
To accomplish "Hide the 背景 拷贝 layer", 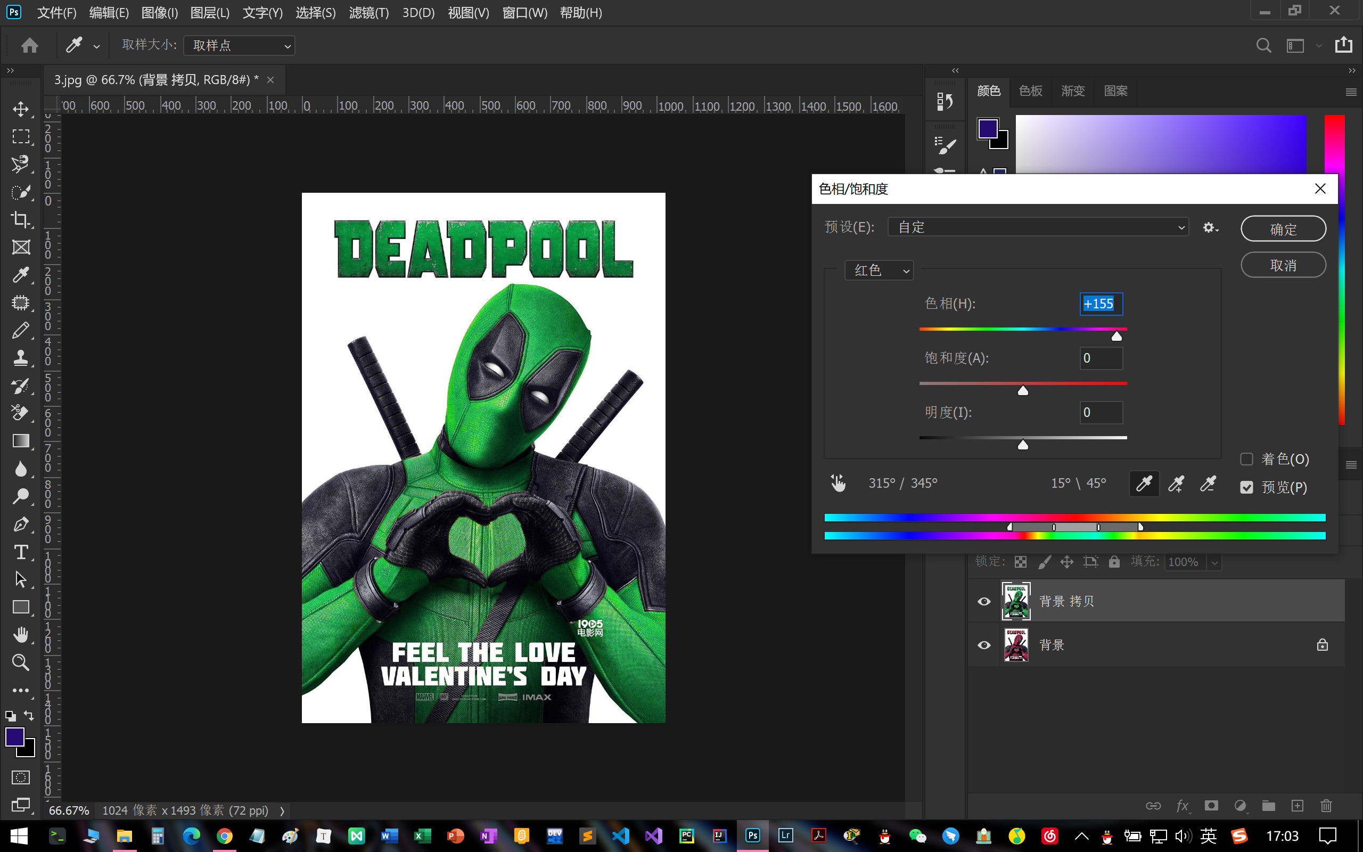I will [x=984, y=601].
